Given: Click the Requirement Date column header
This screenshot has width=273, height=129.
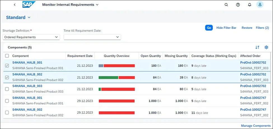Looking at the screenshot, I should point(80,56).
